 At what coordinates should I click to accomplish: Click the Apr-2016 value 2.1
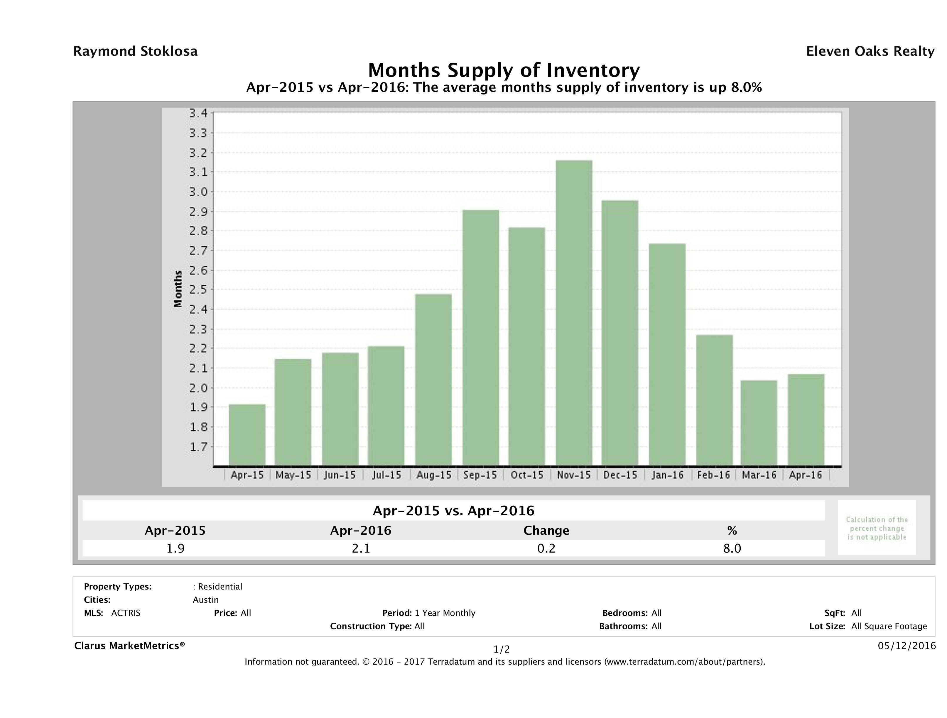coord(360,548)
